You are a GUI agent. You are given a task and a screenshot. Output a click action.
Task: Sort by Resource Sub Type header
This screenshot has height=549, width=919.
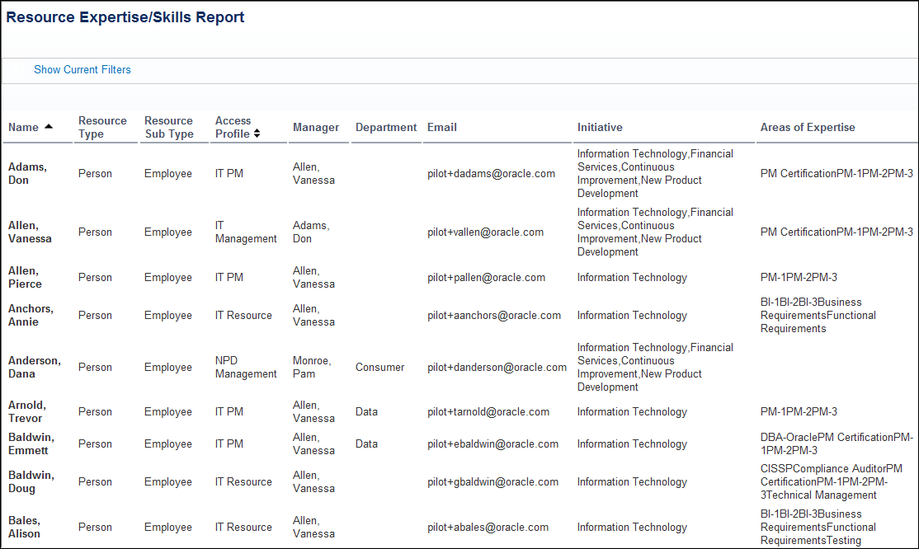pyautogui.click(x=169, y=127)
